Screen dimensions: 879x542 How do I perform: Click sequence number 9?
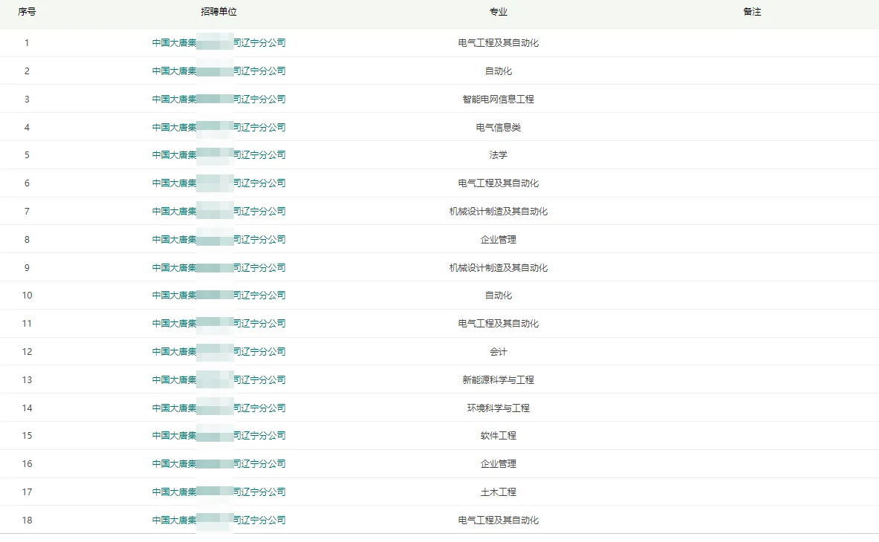coord(27,267)
